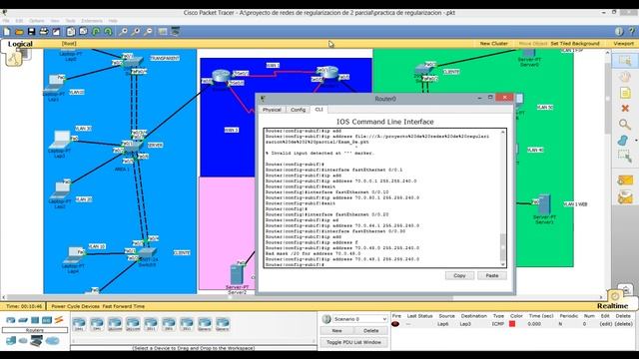Screen dimensions: 639x359
Task: Click the Paste toolbar icon
Action: 84,32
